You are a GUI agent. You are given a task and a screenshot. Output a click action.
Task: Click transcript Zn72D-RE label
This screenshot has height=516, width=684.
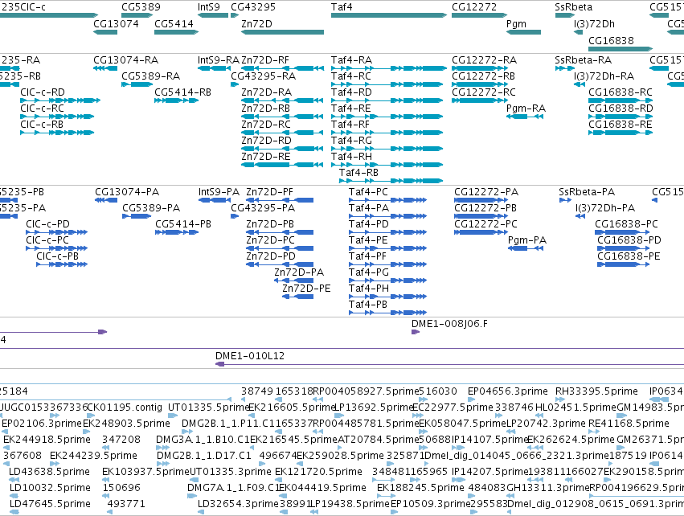point(266,156)
